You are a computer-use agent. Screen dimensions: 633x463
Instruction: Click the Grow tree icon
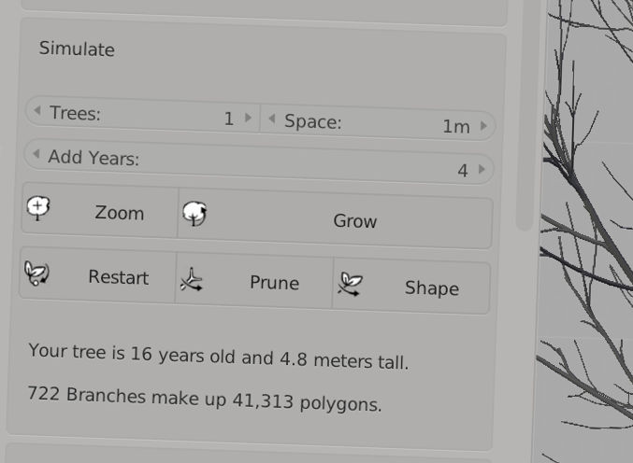click(194, 214)
